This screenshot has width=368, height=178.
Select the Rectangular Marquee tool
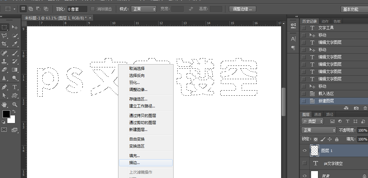[4, 27]
